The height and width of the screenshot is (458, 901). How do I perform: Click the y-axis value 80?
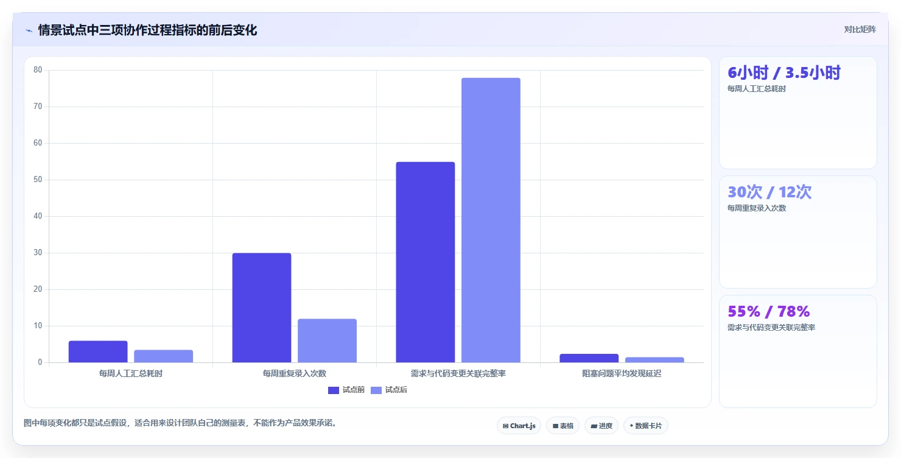click(38, 70)
